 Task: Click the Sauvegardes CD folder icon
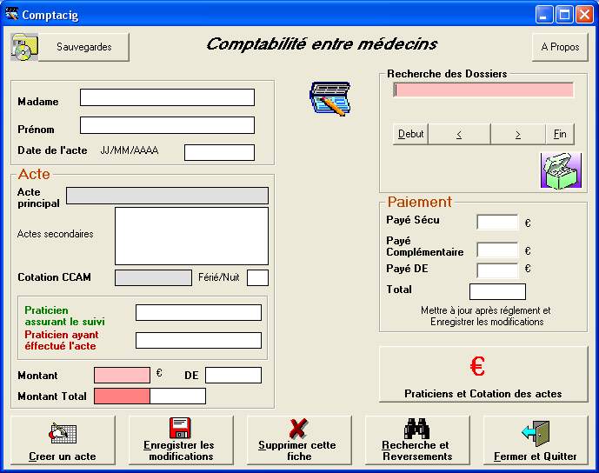point(24,47)
